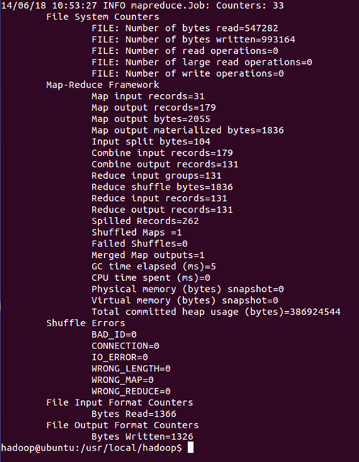Screen dimensions: 359x462
Task: Click the terminal cursor block at prompt
Action: click(x=190, y=447)
